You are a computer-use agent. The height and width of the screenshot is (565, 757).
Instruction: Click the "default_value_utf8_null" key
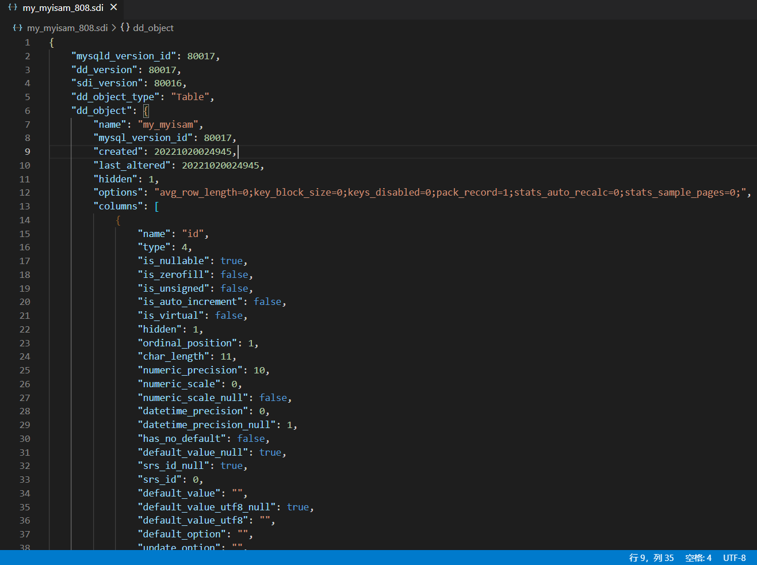point(207,507)
